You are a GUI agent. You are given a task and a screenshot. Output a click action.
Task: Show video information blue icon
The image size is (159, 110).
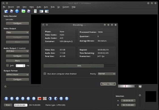tap(17, 11)
